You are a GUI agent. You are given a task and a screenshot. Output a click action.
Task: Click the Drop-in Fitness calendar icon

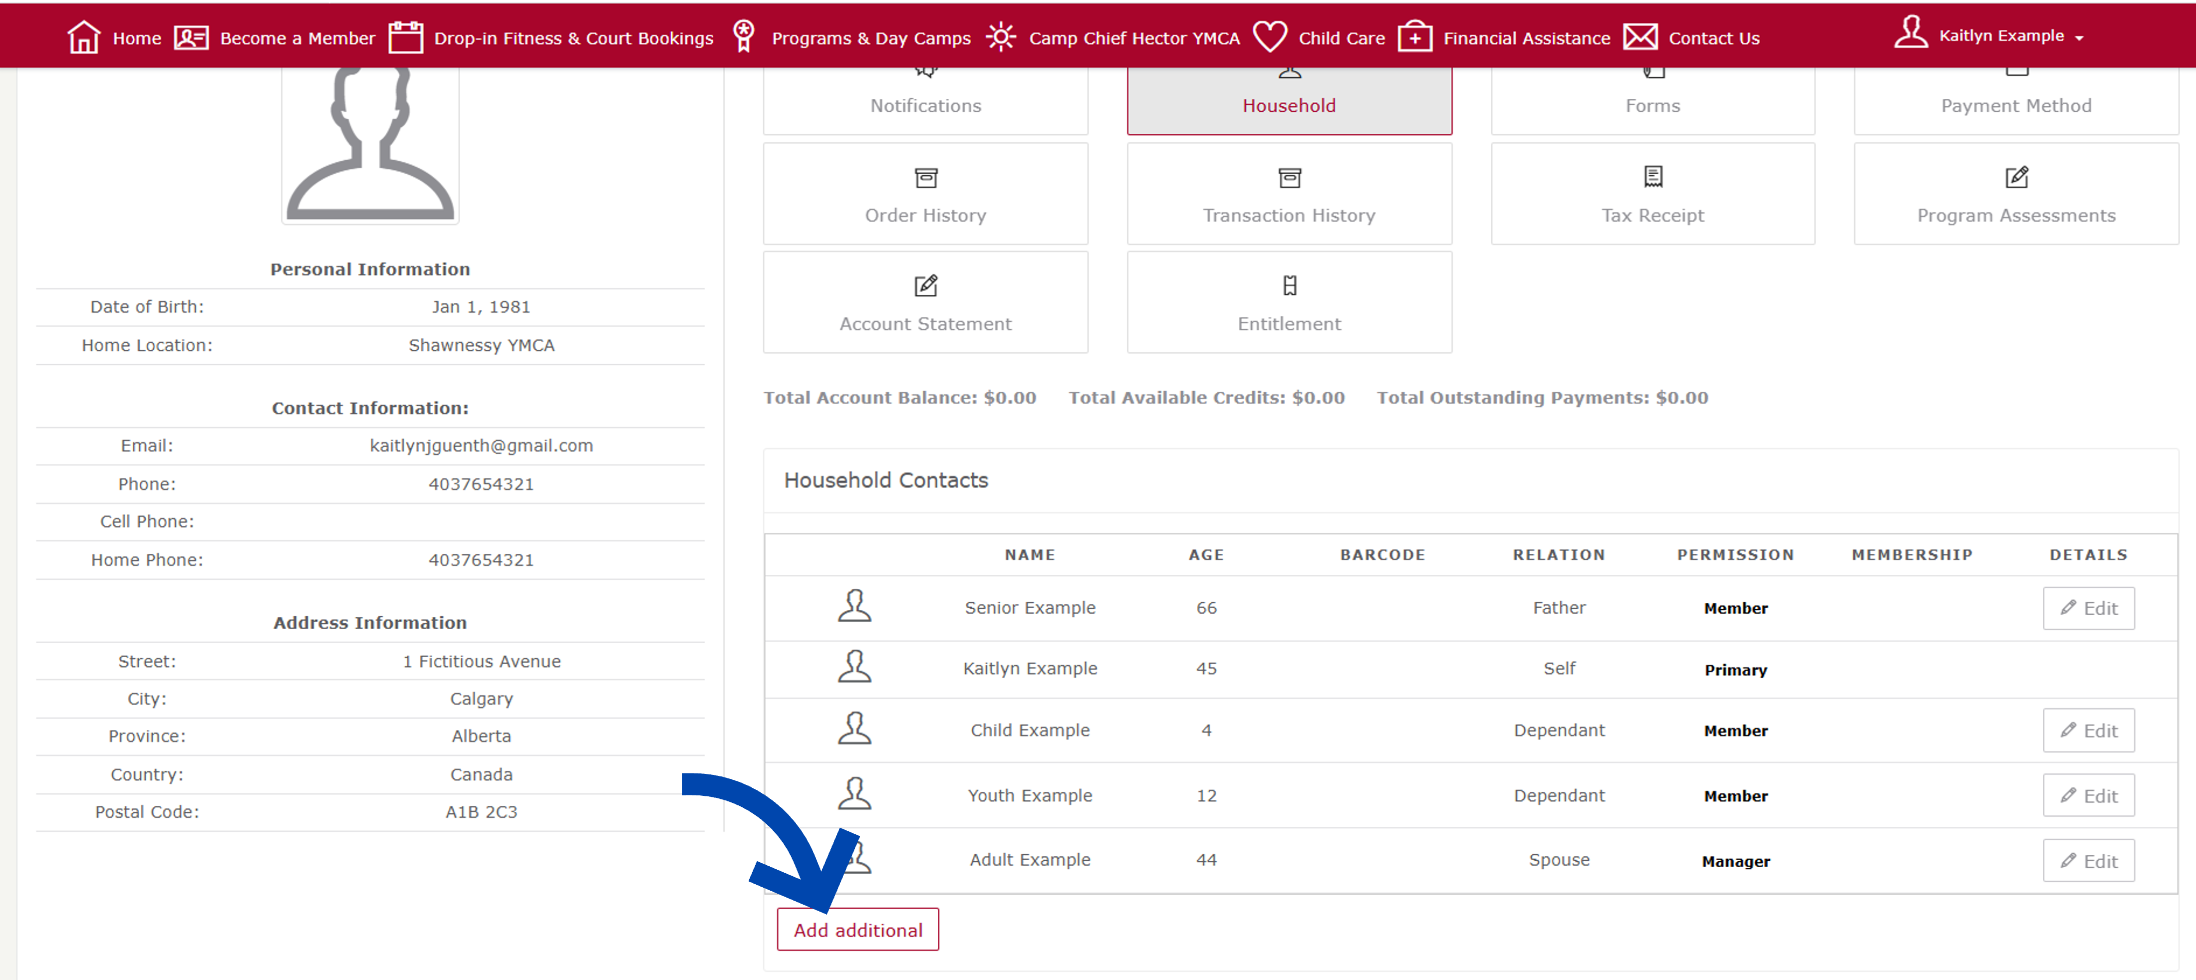(406, 37)
